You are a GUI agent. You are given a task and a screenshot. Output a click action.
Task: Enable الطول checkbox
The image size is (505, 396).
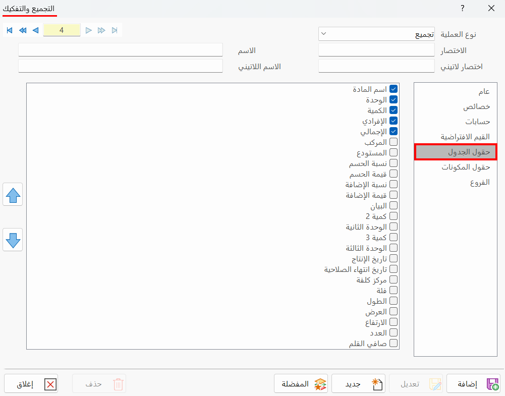tap(393, 301)
